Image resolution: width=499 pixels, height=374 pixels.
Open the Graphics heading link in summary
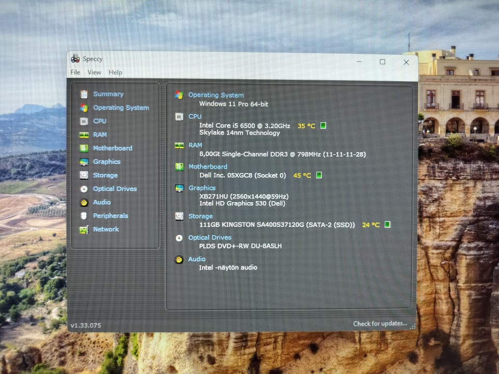202,188
